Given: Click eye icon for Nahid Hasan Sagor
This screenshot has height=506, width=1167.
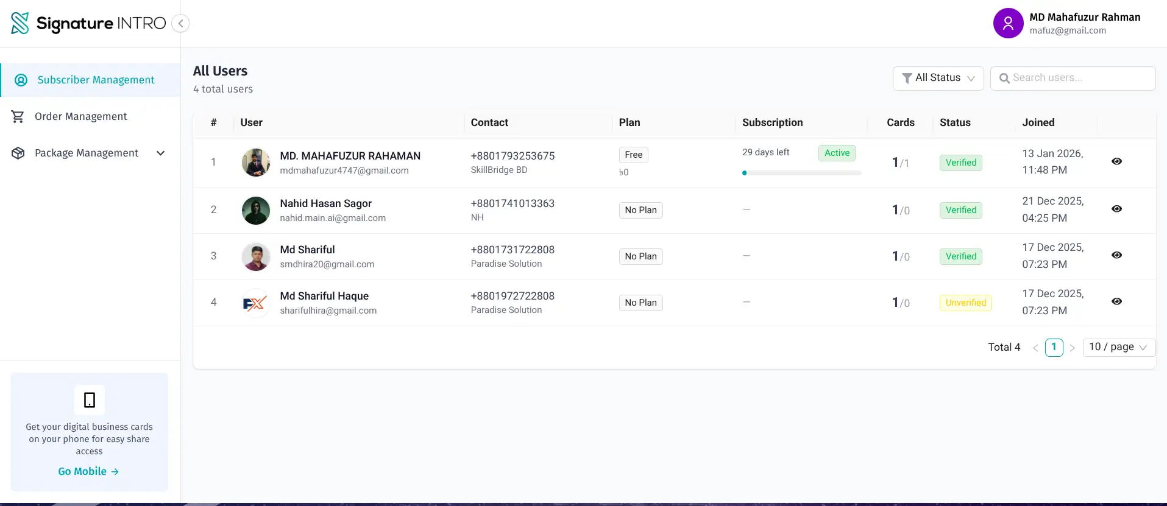Looking at the screenshot, I should coord(1116,209).
